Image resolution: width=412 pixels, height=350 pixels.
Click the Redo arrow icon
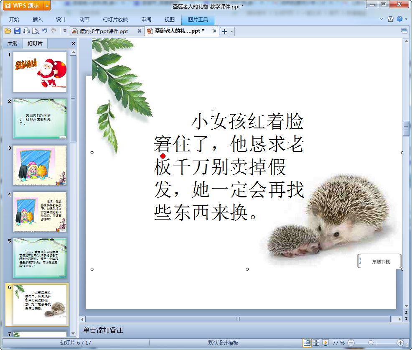54,31
